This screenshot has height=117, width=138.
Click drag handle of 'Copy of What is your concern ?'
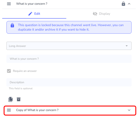tap(9, 110)
